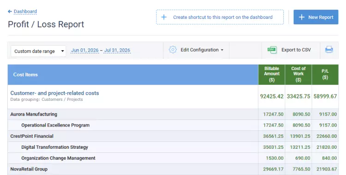Screen dimensions: 346x175
Task: Click Organization Change Management cost 690.00
Action: 303,158
